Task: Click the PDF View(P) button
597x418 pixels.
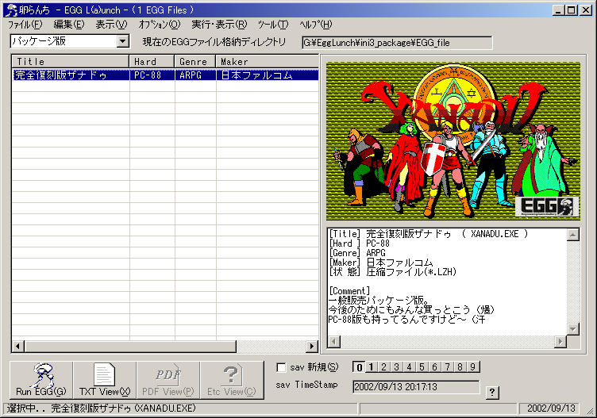Action: tap(168, 380)
